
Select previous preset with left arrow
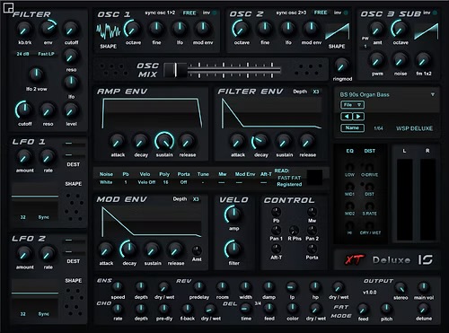tap(347, 117)
